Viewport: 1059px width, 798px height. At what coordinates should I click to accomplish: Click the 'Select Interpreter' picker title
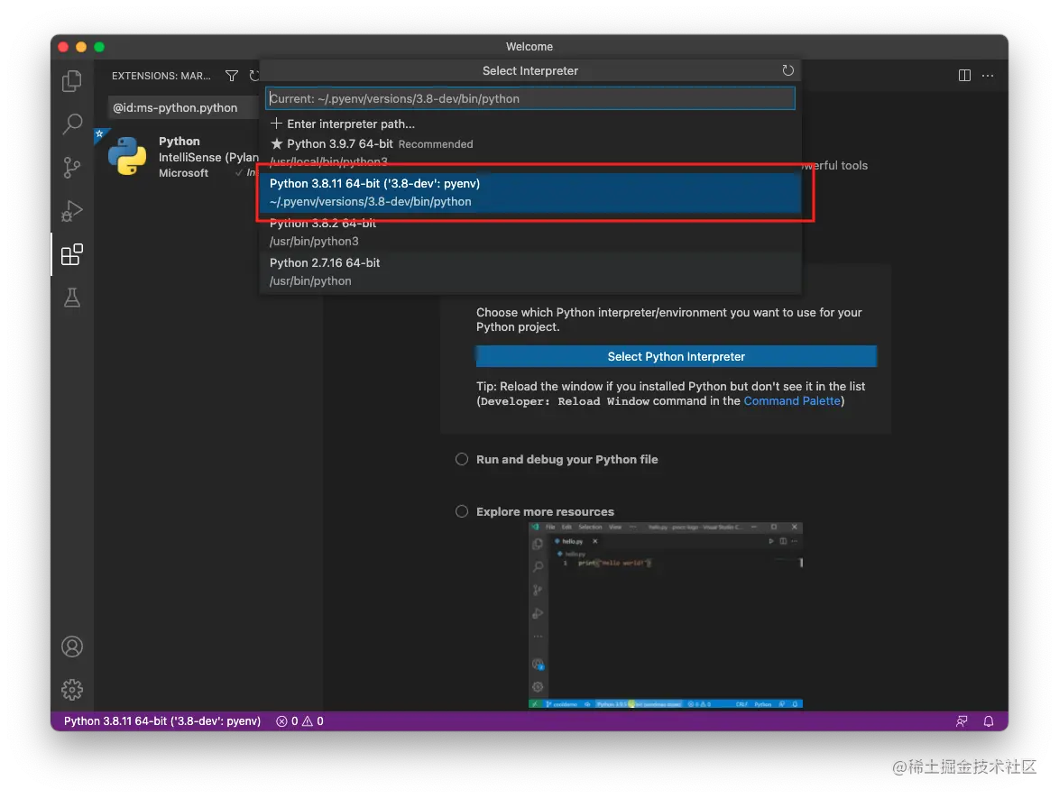click(x=530, y=71)
